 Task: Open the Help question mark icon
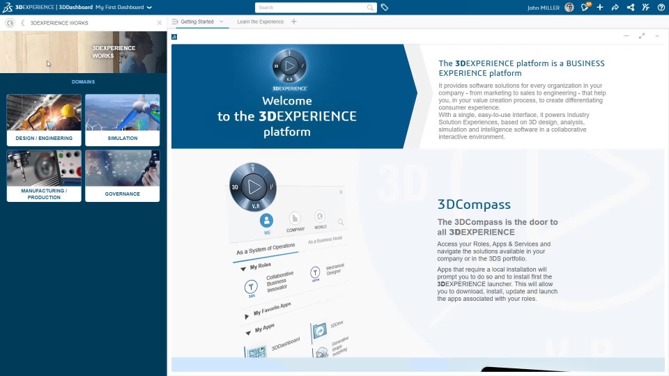[x=661, y=7]
